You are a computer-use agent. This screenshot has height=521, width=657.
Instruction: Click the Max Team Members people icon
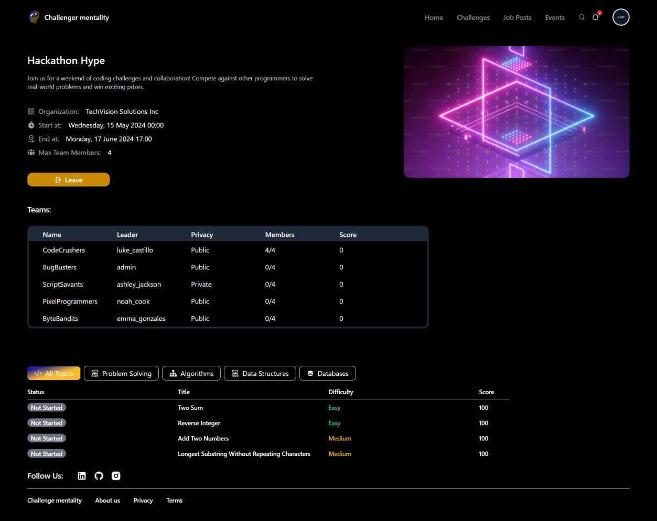pyautogui.click(x=31, y=153)
